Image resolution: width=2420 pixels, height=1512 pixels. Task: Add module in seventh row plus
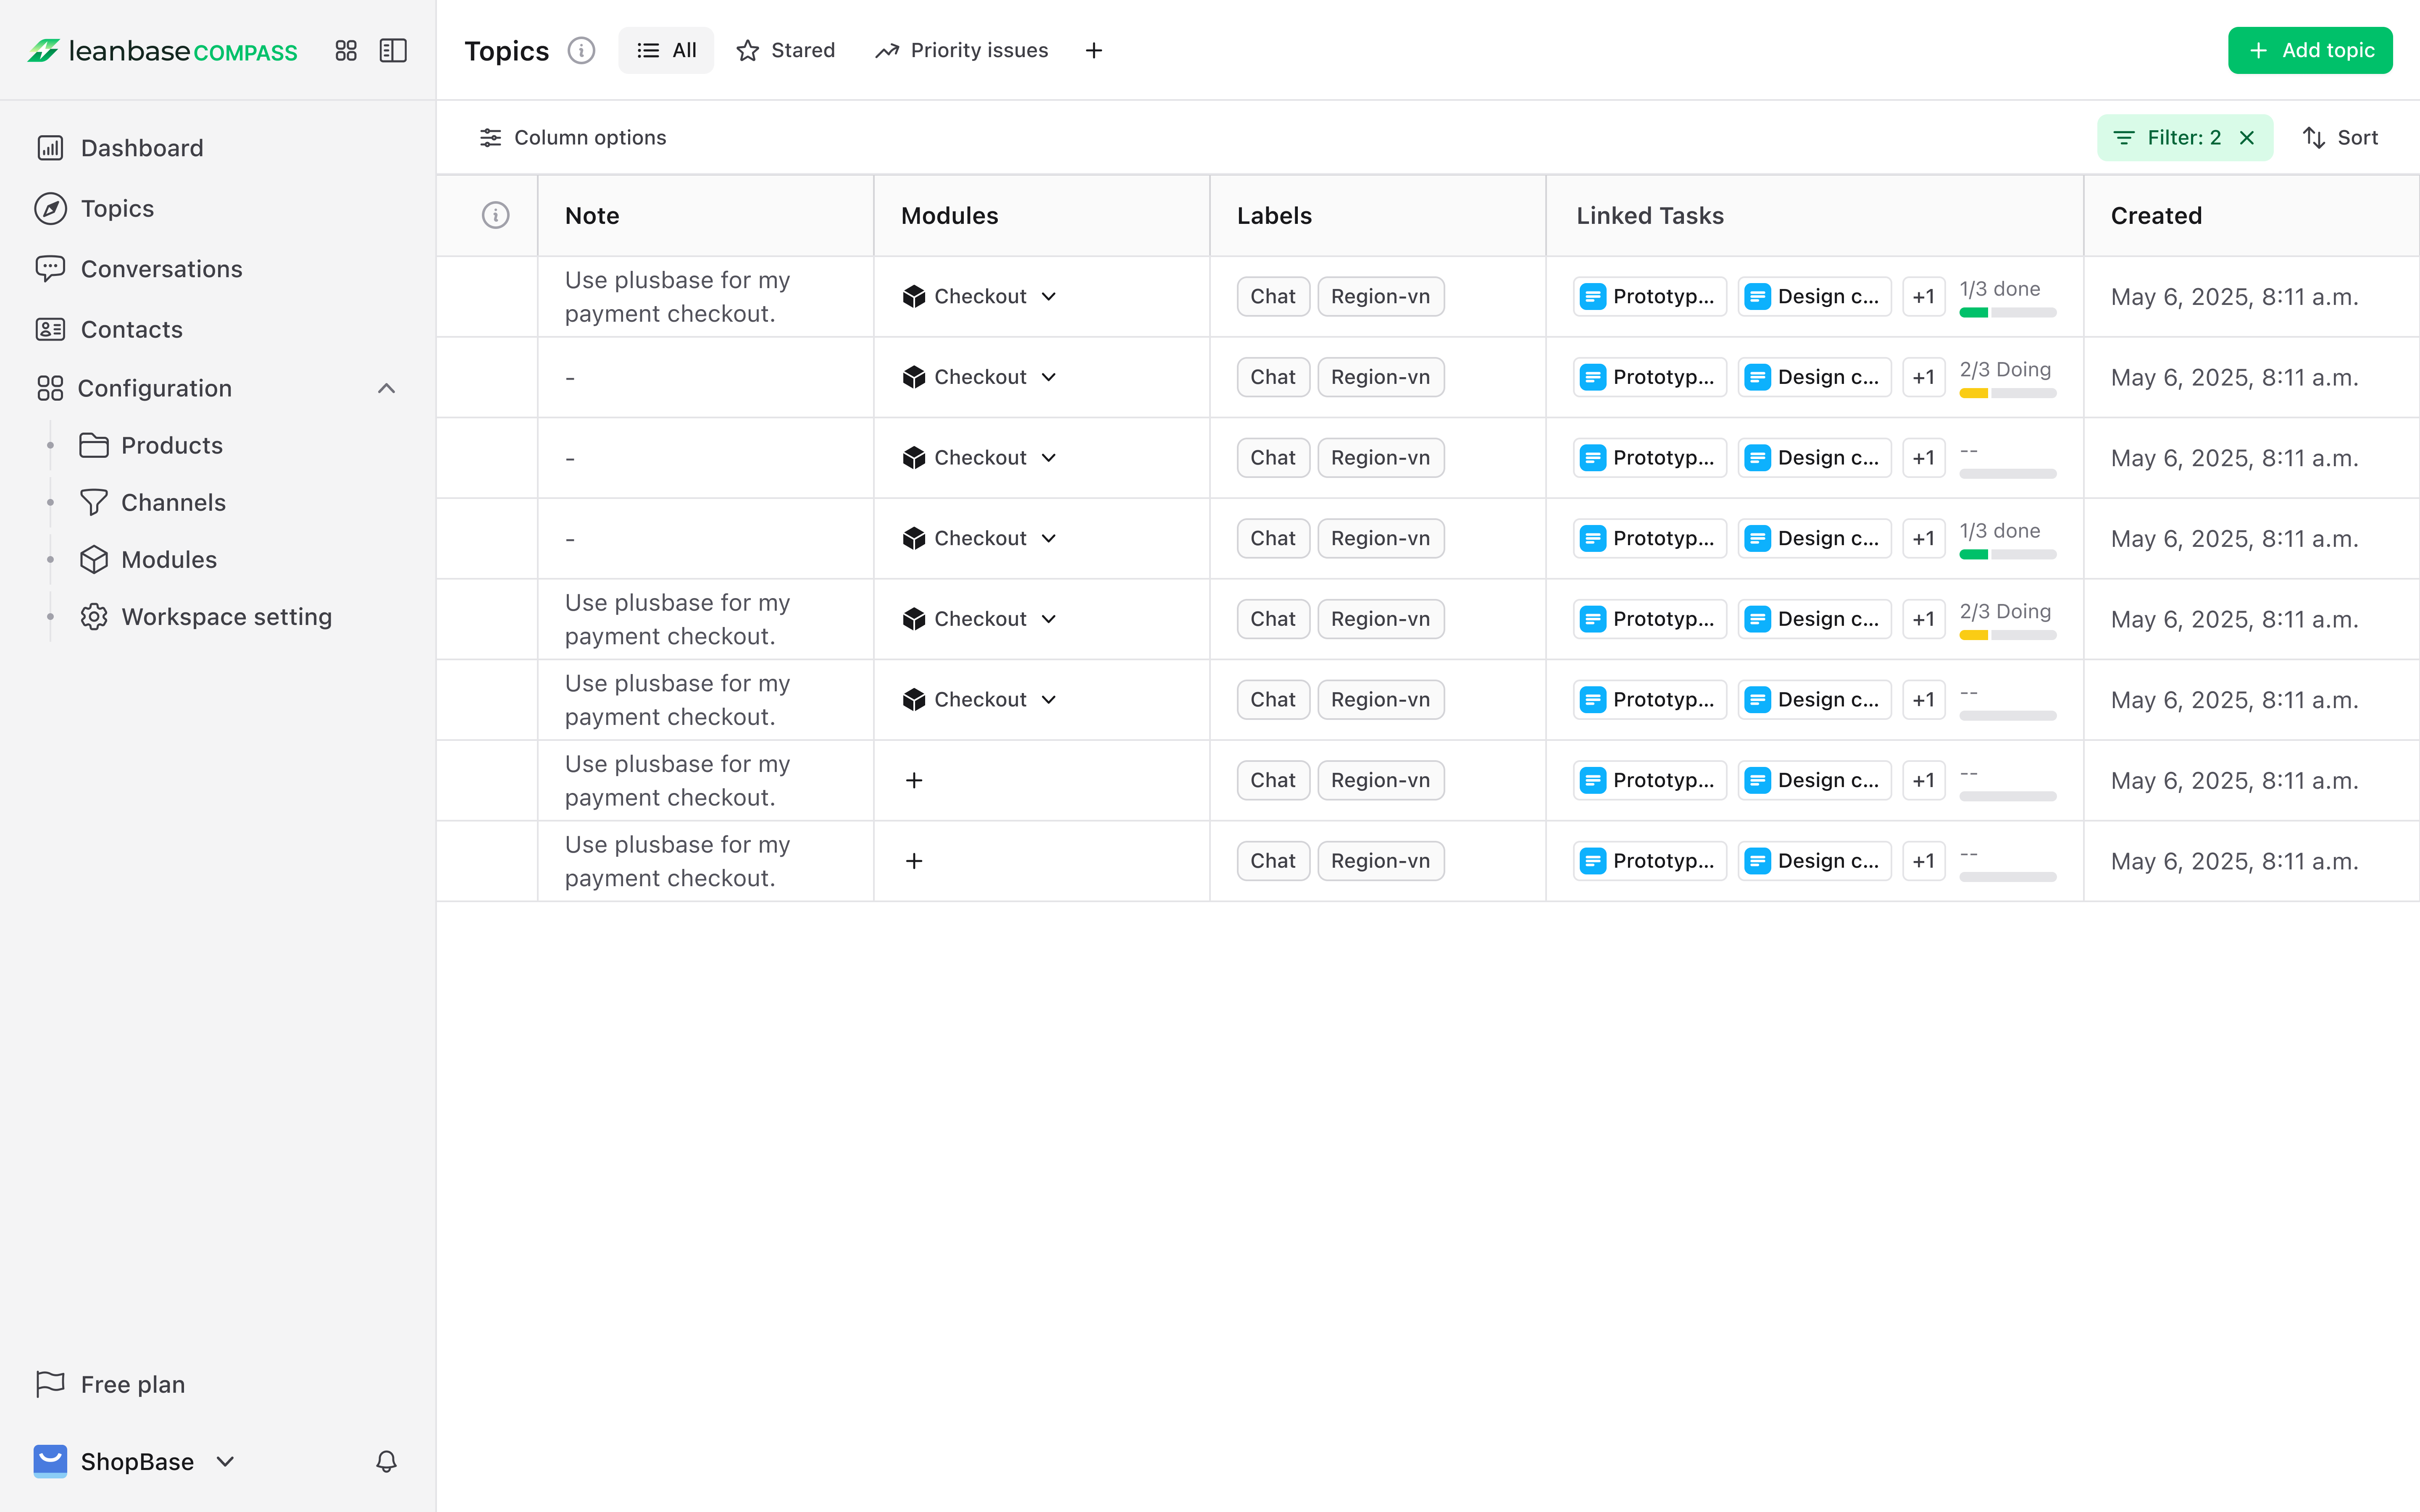(914, 780)
